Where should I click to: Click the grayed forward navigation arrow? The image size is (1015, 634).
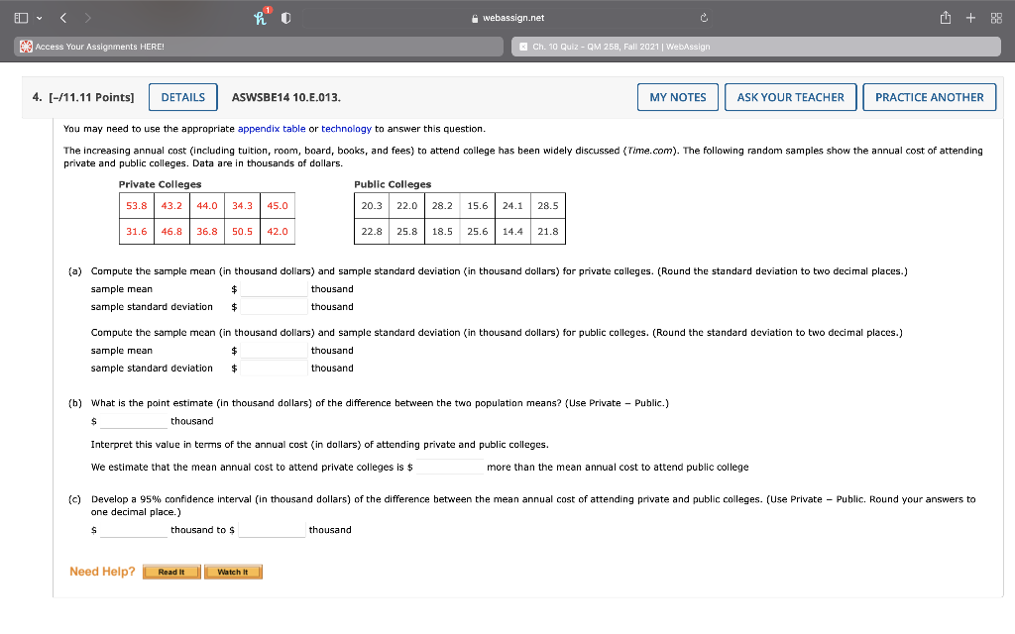(88, 17)
